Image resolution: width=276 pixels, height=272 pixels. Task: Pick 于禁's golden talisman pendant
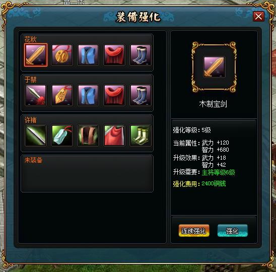(62, 95)
